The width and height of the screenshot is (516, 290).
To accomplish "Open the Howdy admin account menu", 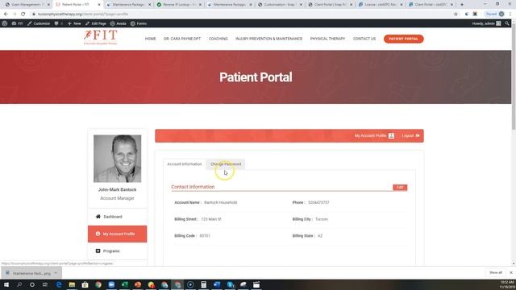I will click(x=486, y=23).
